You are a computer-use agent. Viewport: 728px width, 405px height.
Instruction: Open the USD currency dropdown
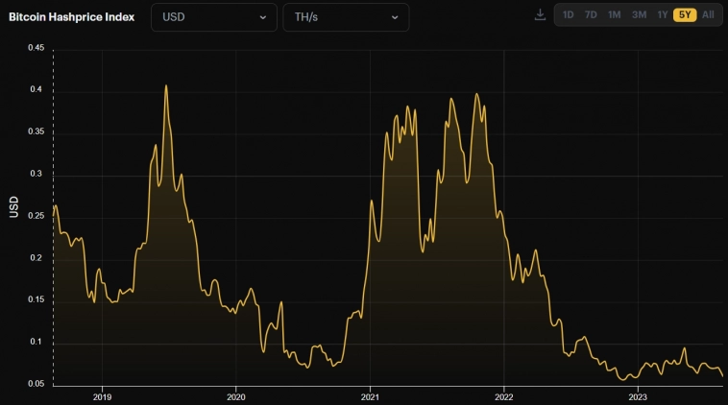(x=213, y=17)
